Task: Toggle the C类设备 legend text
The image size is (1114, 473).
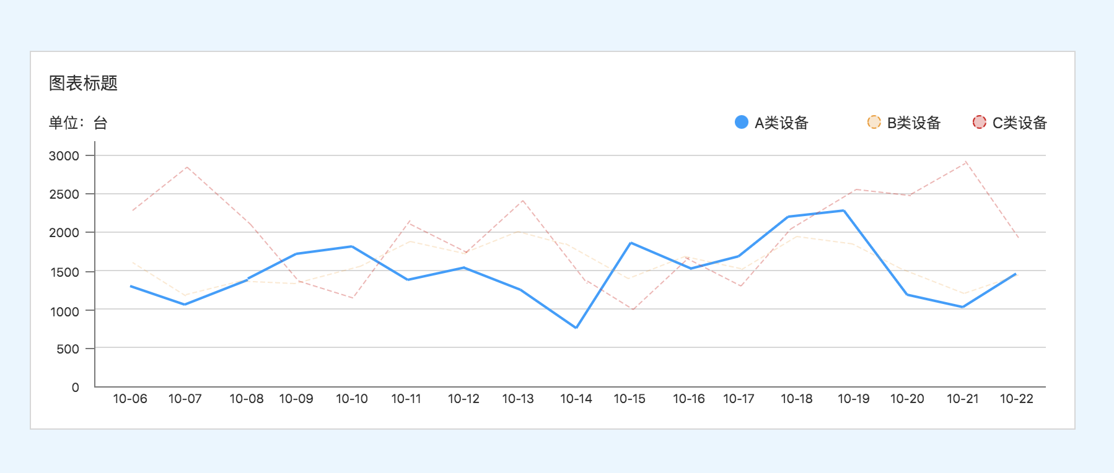Action: tap(1019, 123)
